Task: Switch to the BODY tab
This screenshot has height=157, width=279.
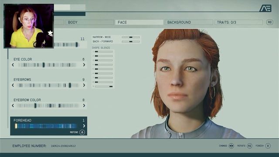Action: (89, 22)
